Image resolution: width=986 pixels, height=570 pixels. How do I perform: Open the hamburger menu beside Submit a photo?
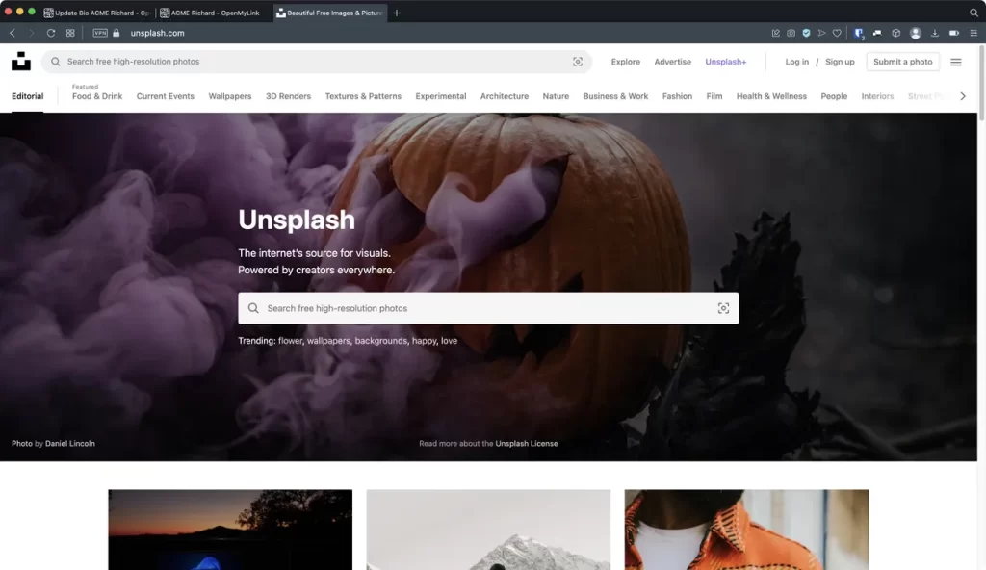click(956, 62)
